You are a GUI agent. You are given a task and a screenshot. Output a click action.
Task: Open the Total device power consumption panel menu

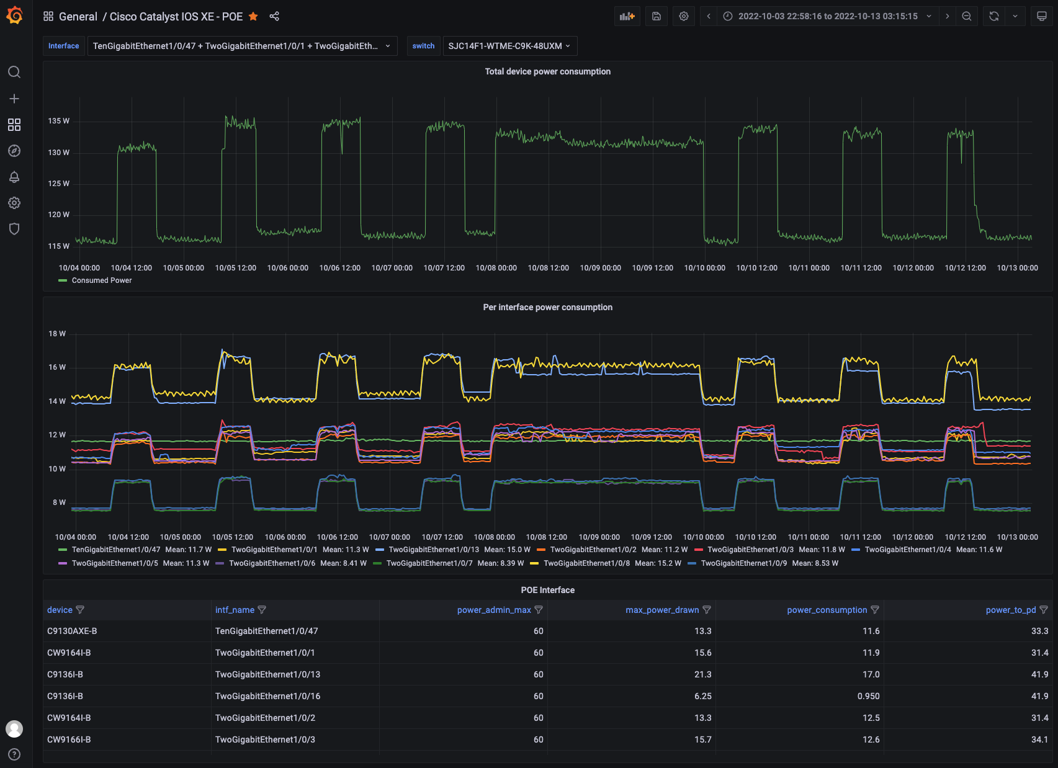[547, 71]
